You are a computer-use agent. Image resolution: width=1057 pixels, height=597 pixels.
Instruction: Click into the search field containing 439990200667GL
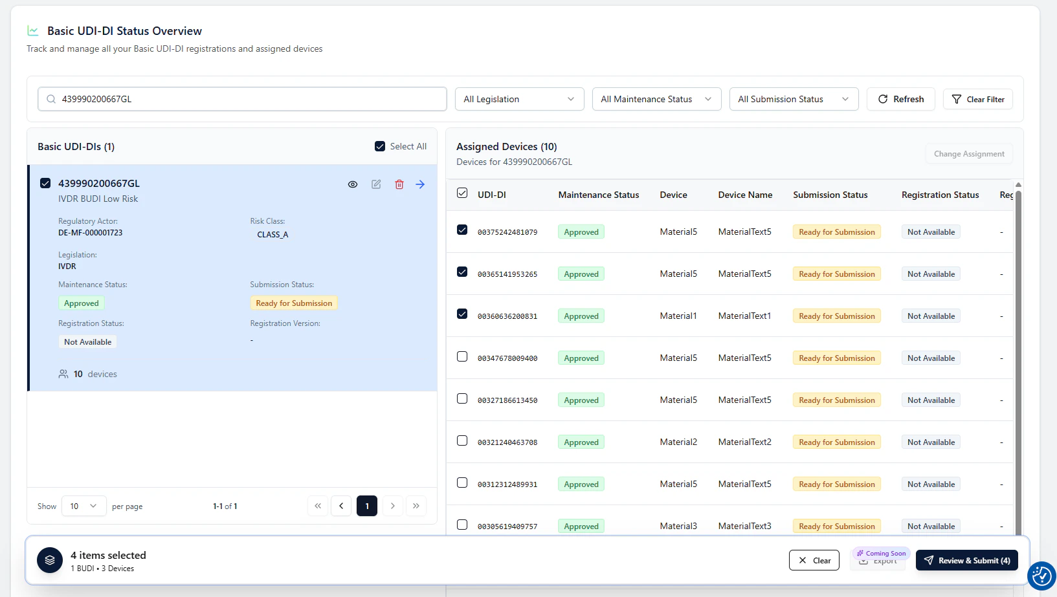pos(242,99)
